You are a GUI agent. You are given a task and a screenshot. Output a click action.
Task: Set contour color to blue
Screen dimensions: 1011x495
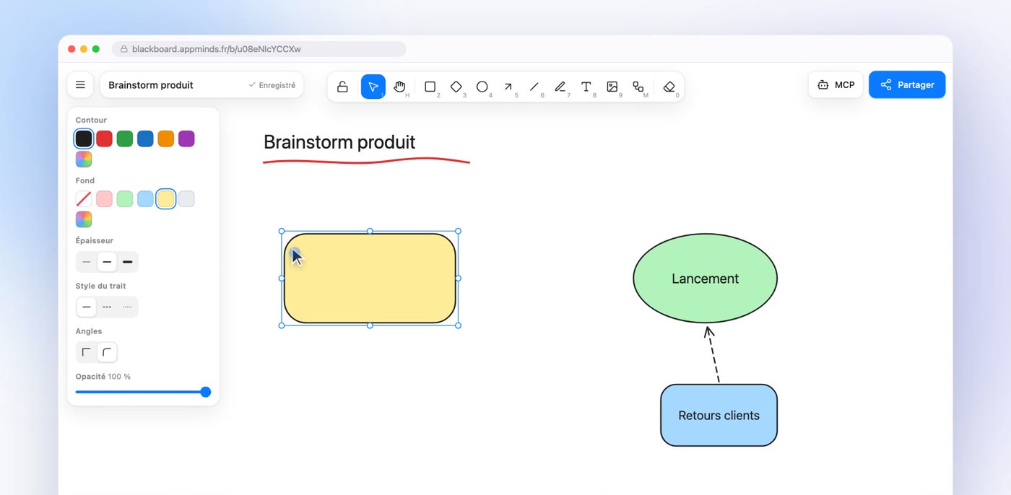(145, 139)
